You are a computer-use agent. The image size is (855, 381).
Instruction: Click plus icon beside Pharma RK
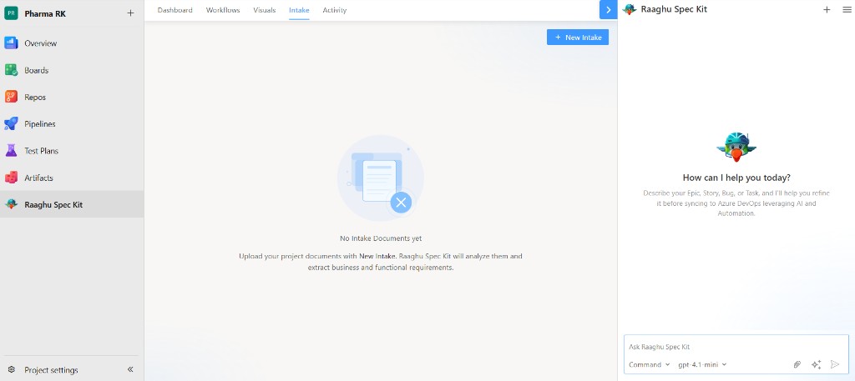coord(130,13)
